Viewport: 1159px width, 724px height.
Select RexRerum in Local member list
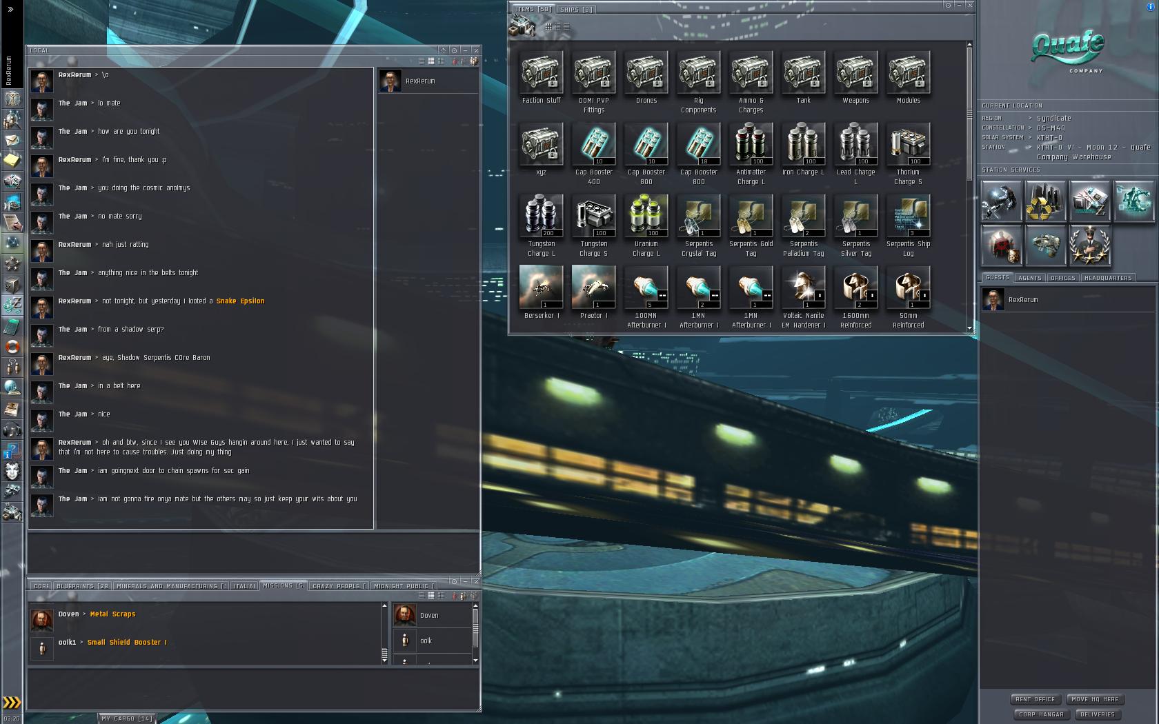coord(428,81)
